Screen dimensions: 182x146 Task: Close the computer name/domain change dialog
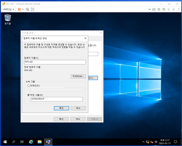85,38
